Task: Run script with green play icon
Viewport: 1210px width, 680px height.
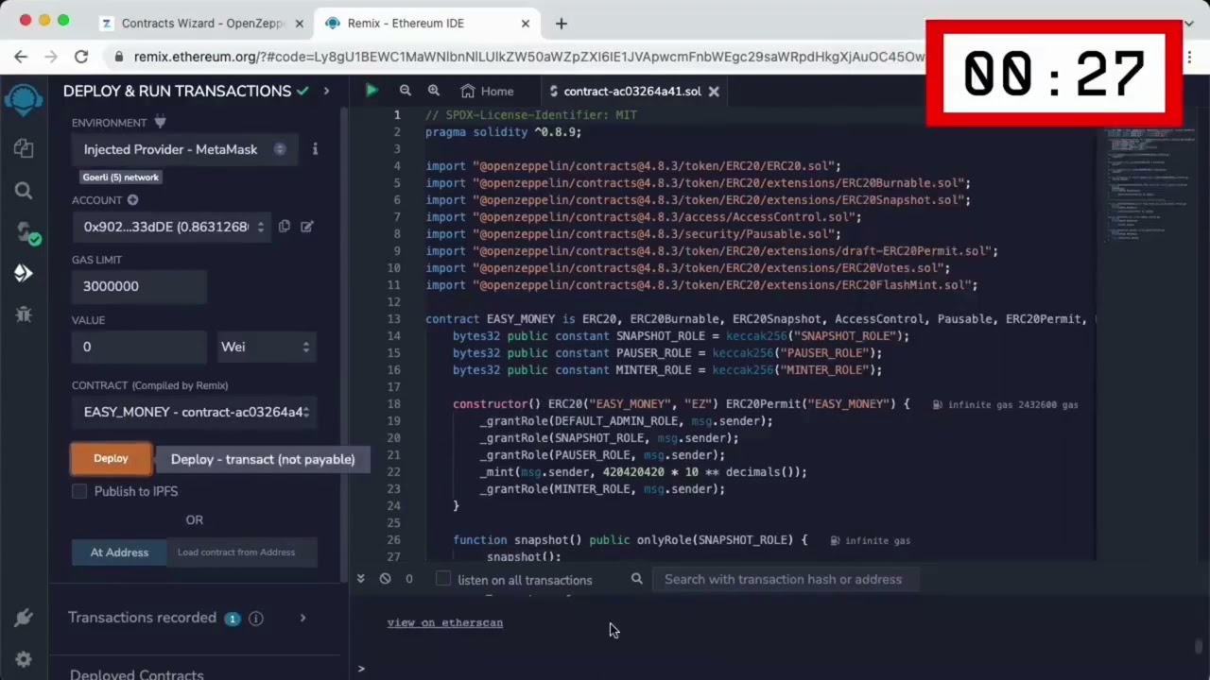Action: click(372, 91)
